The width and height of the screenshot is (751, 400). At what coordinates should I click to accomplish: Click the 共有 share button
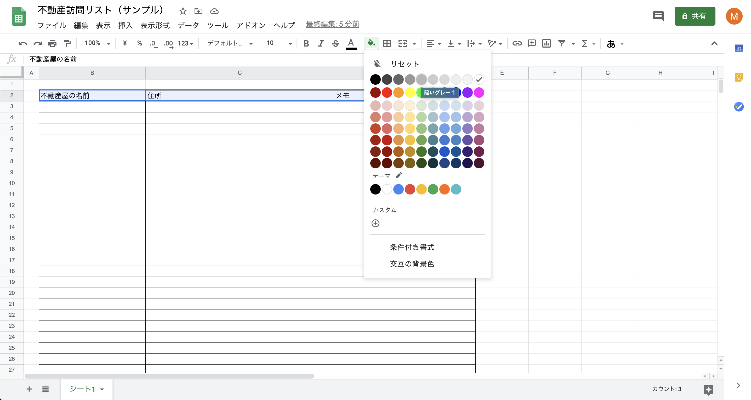tap(695, 16)
